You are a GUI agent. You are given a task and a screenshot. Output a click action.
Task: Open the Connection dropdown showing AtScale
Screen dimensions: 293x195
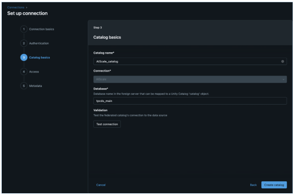190,79
